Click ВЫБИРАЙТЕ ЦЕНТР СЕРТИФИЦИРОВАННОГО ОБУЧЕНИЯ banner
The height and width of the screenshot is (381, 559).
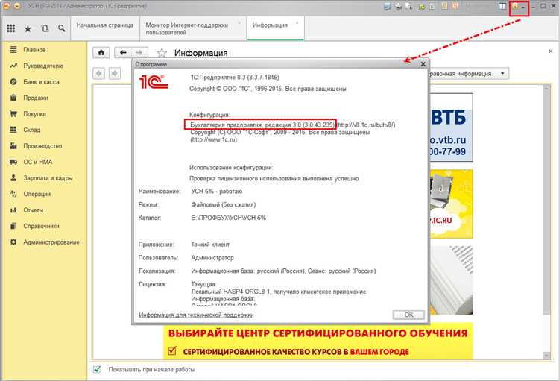(x=318, y=341)
